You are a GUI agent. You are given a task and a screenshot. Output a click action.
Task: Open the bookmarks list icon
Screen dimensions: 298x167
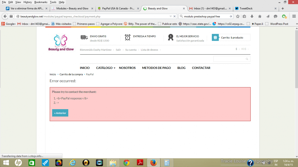point(244,16)
